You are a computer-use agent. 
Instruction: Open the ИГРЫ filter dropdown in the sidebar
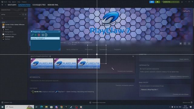point(20,15)
